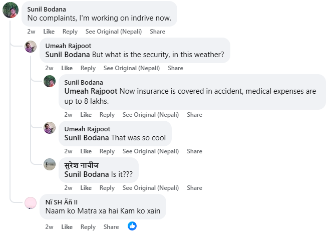Like the 'That was so cool' reply

pos(86,151)
